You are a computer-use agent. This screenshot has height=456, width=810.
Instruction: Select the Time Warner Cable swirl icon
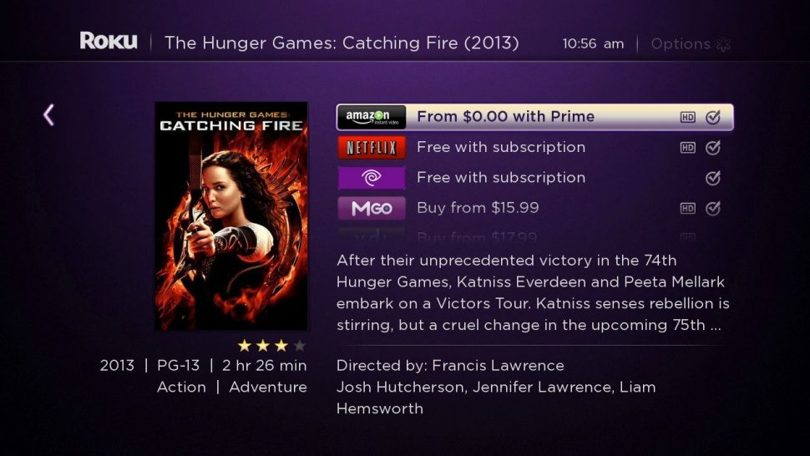372,178
